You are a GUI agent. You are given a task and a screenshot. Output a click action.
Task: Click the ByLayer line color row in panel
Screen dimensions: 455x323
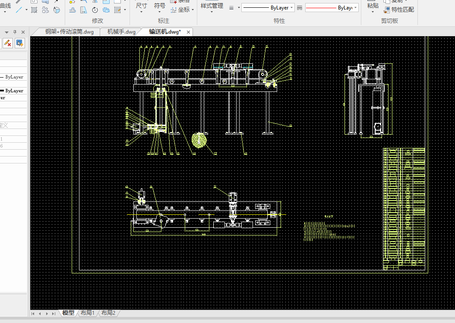tap(14, 77)
